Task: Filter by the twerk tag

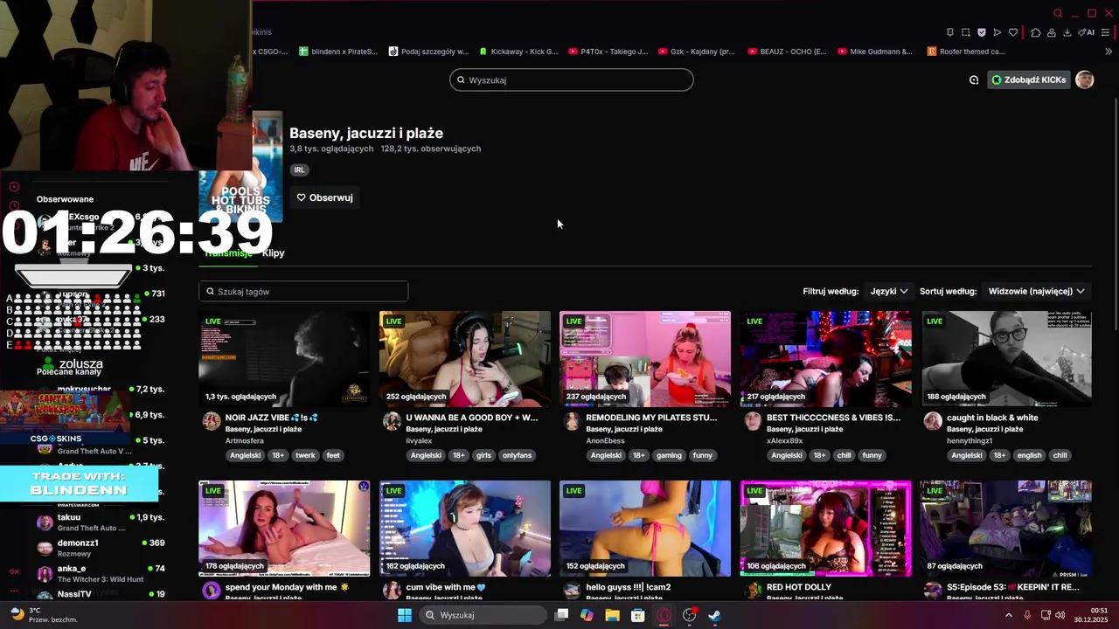Action: click(x=305, y=455)
